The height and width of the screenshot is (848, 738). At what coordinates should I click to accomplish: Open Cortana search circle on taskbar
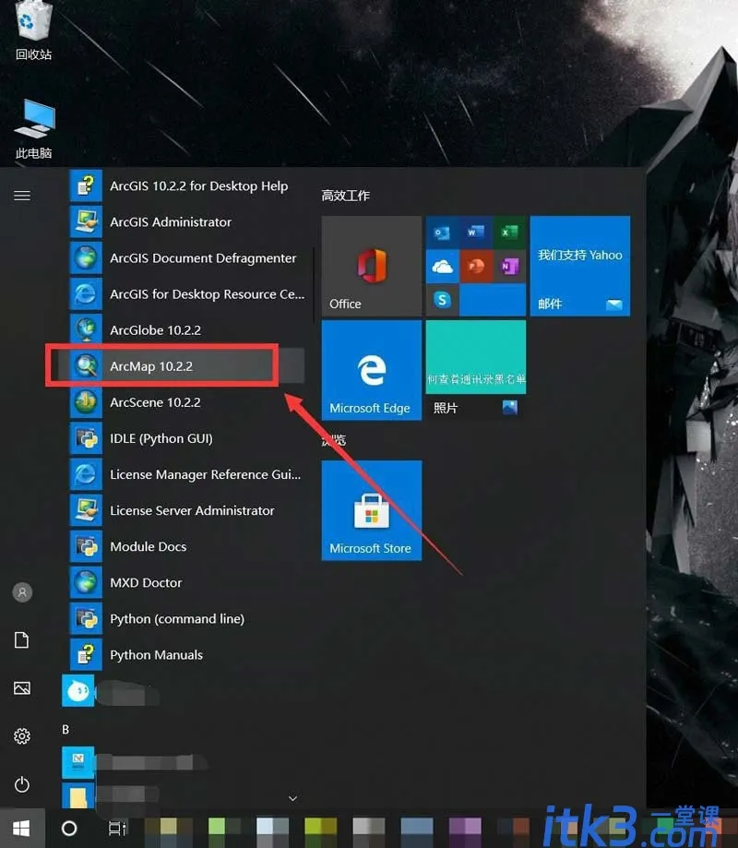[69, 829]
